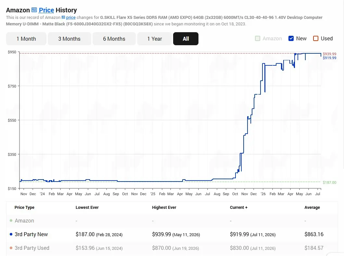Check the Used price checkbox
Image resolution: width=344 pixels, height=256 pixels.
click(x=316, y=38)
